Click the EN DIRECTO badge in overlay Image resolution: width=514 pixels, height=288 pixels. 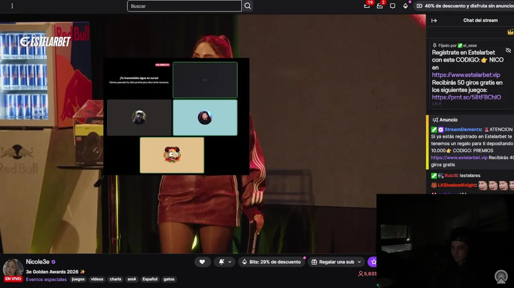pyautogui.click(x=163, y=65)
